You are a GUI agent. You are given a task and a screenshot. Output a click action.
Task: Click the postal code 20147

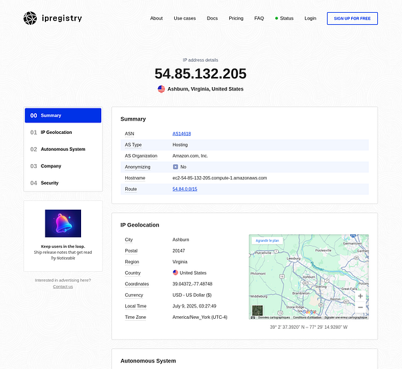click(179, 250)
